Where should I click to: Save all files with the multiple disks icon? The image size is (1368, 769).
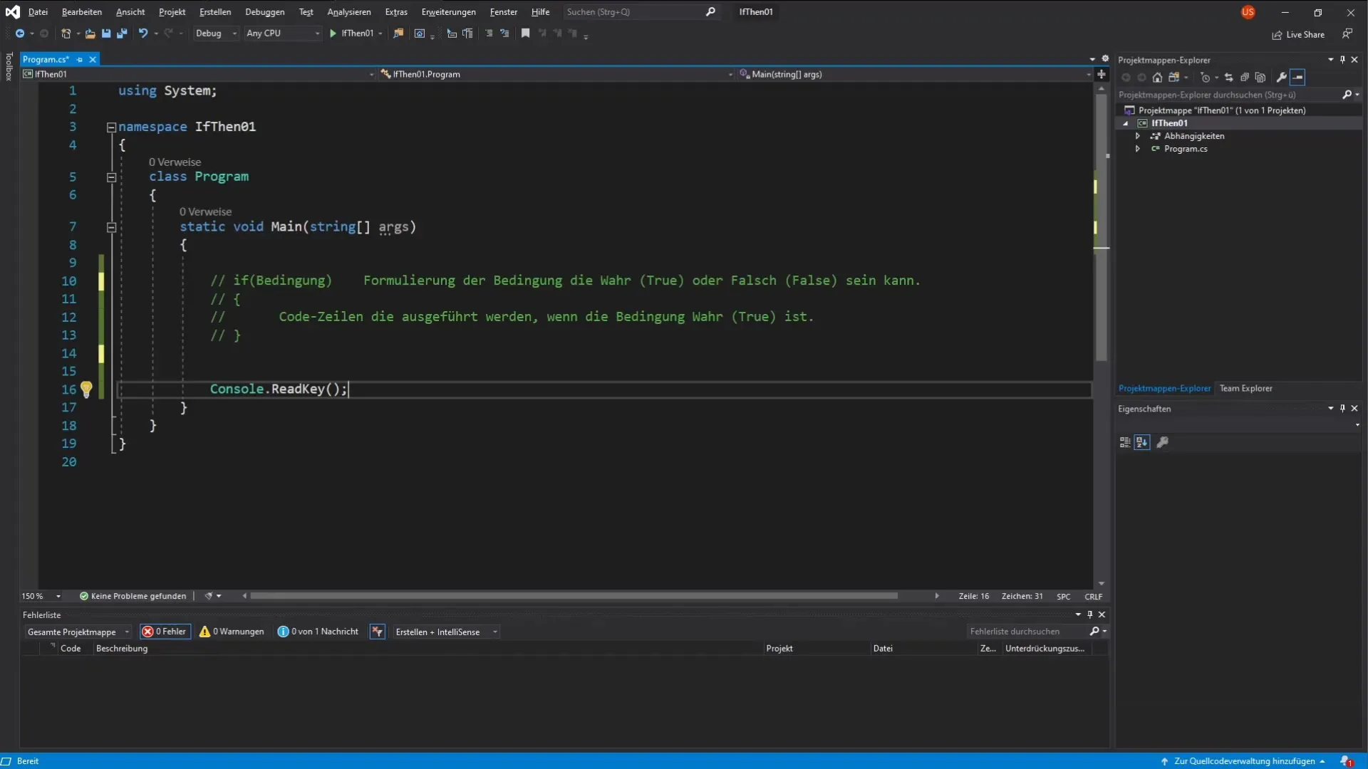click(x=122, y=33)
